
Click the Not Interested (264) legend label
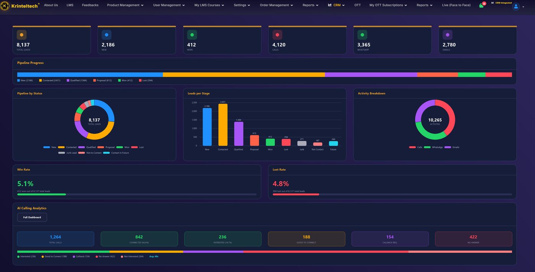click(133, 256)
